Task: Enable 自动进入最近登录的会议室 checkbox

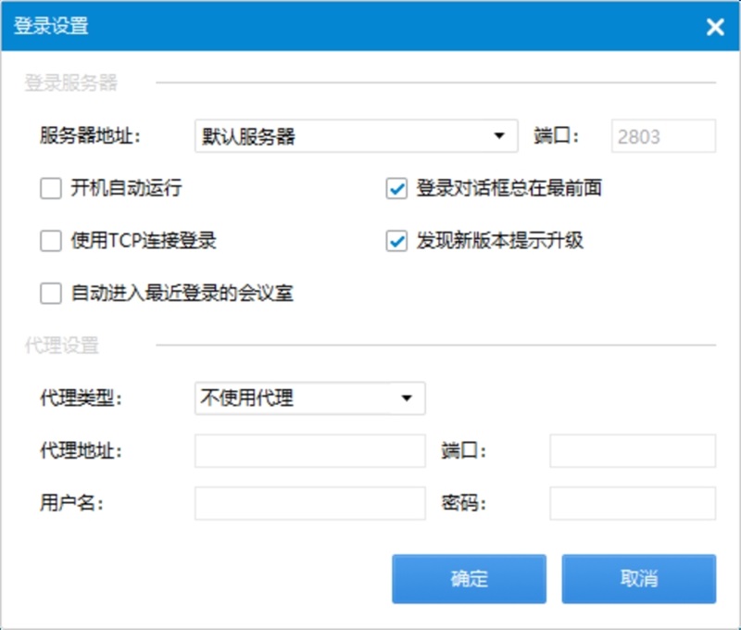Action: (x=51, y=293)
